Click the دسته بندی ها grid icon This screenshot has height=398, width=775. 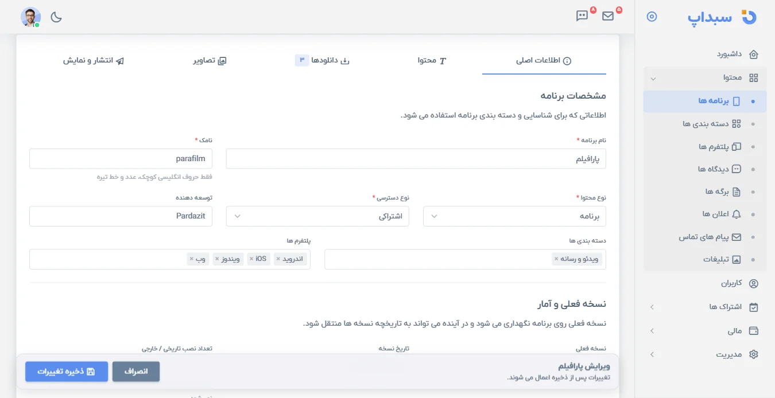pos(737,124)
